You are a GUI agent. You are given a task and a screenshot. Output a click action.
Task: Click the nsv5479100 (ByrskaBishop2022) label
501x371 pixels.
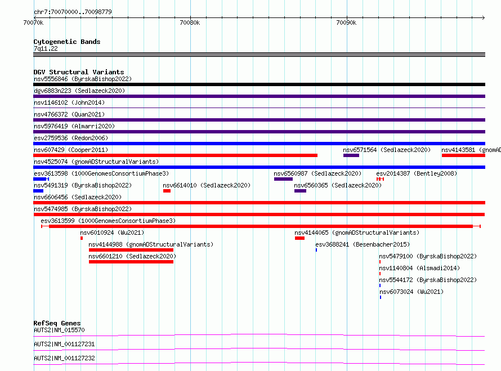(x=428, y=256)
